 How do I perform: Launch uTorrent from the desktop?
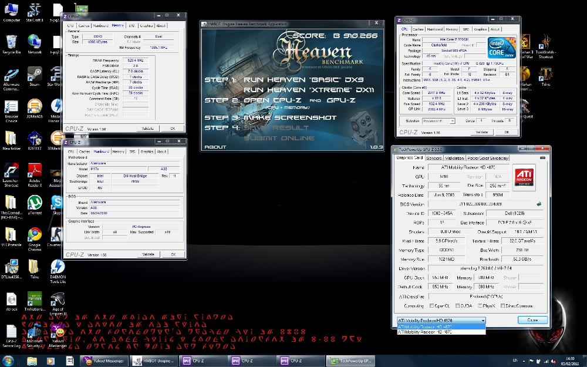[x=35, y=205]
